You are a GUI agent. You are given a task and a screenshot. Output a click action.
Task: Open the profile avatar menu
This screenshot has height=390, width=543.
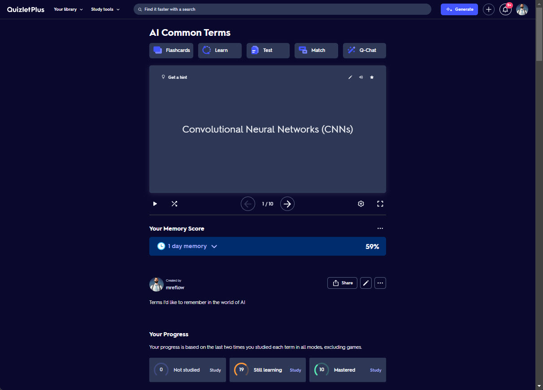(x=522, y=9)
